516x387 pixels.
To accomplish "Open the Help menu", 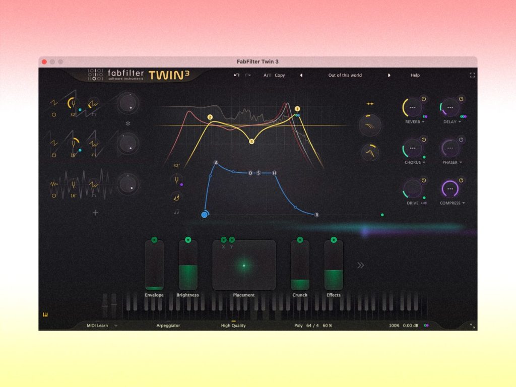I will (415, 75).
